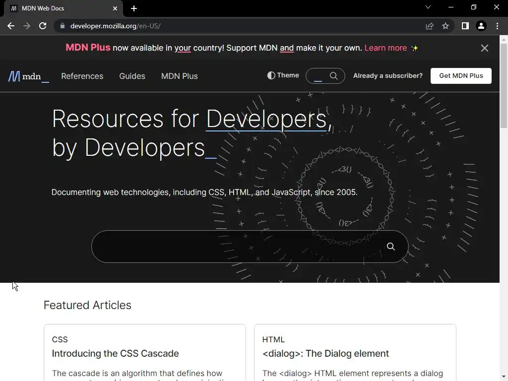
Task: Click the header search magnifier icon
Action: pos(334,76)
